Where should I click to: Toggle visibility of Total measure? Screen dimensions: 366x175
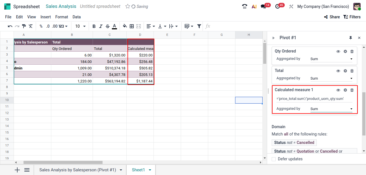click(x=338, y=71)
